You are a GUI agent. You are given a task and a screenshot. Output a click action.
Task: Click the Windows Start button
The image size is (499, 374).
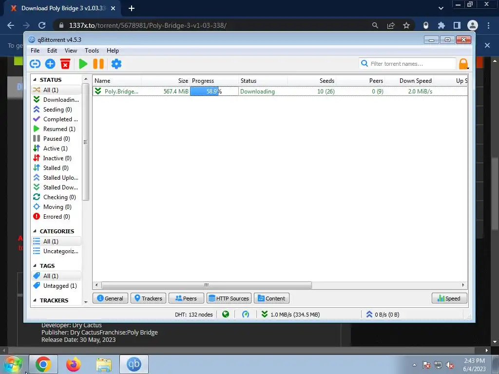pyautogui.click(x=13, y=364)
